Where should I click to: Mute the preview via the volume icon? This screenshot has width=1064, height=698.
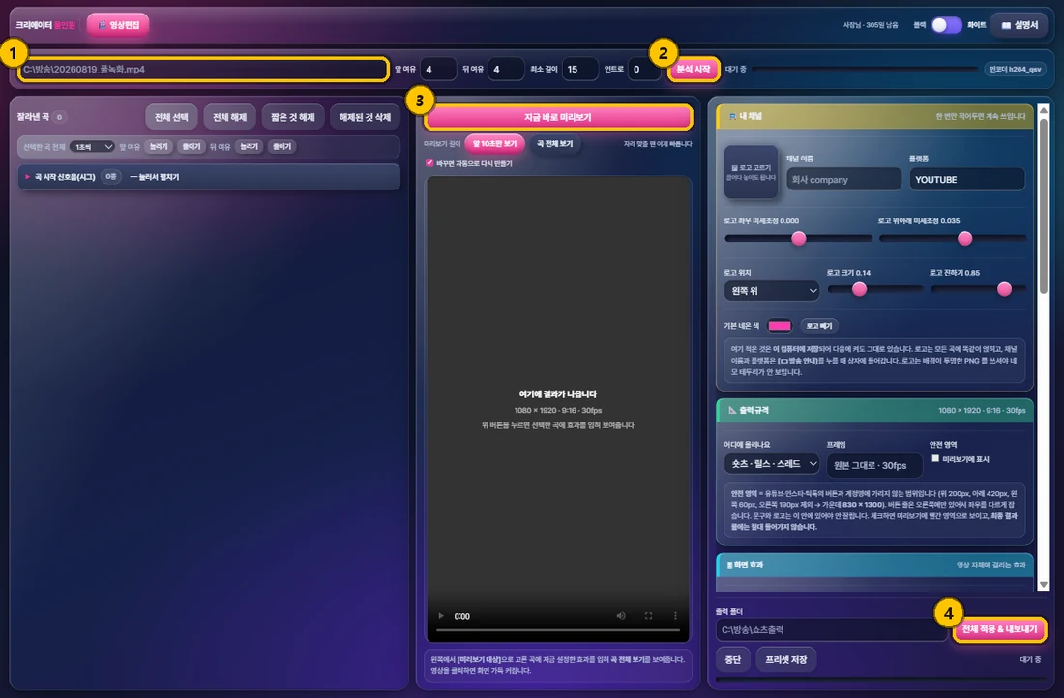pyautogui.click(x=621, y=616)
